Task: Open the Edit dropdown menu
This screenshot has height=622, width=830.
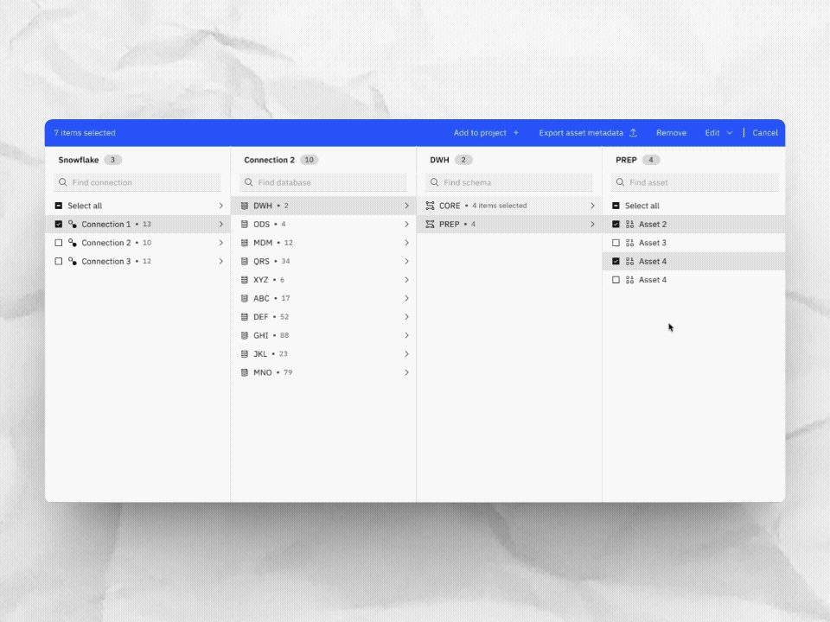Action: [716, 132]
